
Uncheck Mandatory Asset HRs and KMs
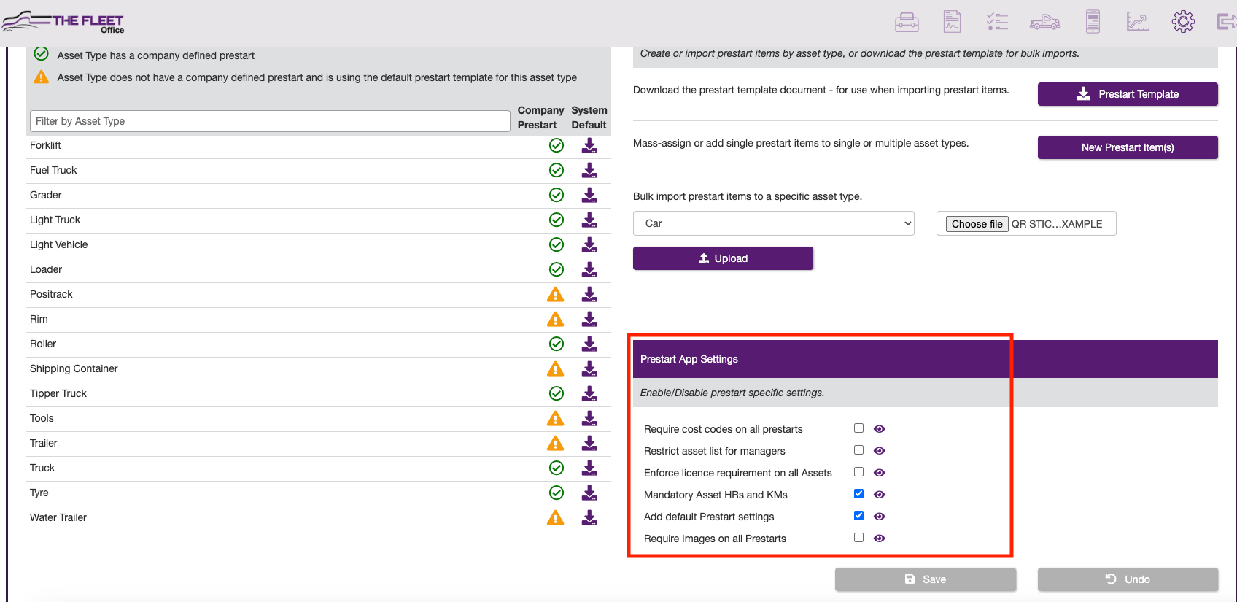pyautogui.click(x=858, y=494)
